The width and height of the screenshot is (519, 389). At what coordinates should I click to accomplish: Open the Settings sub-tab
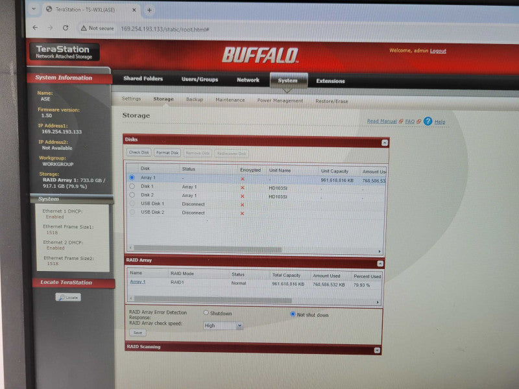[x=131, y=99]
